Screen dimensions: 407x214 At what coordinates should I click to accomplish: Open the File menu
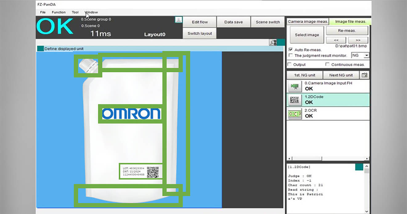pyautogui.click(x=43, y=12)
